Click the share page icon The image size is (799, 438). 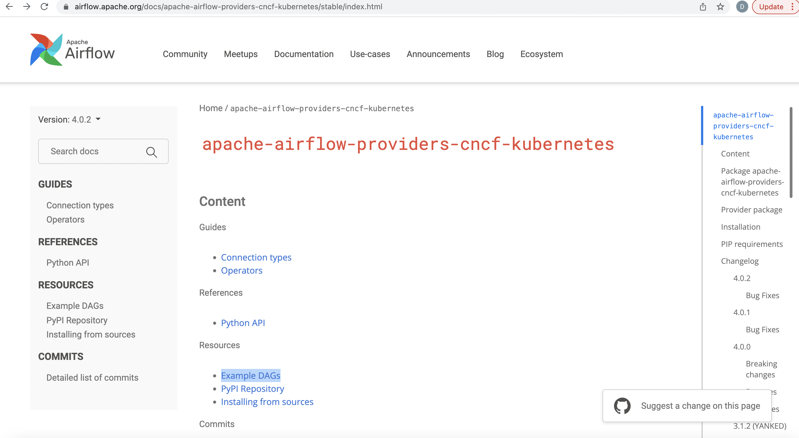click(703, 7)
